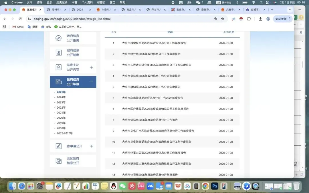
Task: Expand 依申请公开 with the plus sign
Action: pos(92,146)
